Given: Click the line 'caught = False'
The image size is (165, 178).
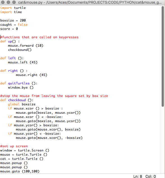Looking at the screenshot, I should coord(14,25).
